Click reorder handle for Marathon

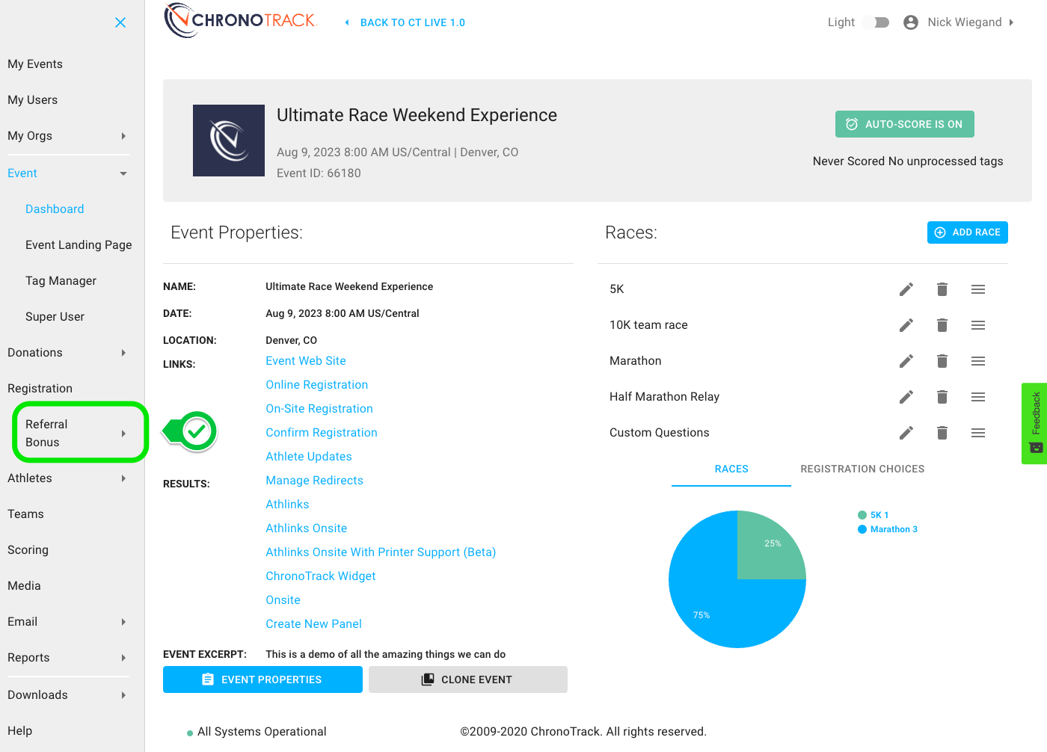pyautogui.click(x=978, y=361)
